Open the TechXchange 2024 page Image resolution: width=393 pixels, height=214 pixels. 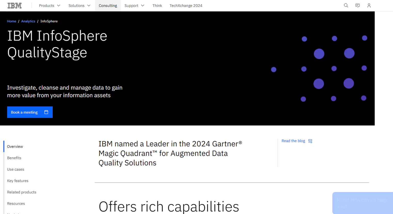click(186, 5)
